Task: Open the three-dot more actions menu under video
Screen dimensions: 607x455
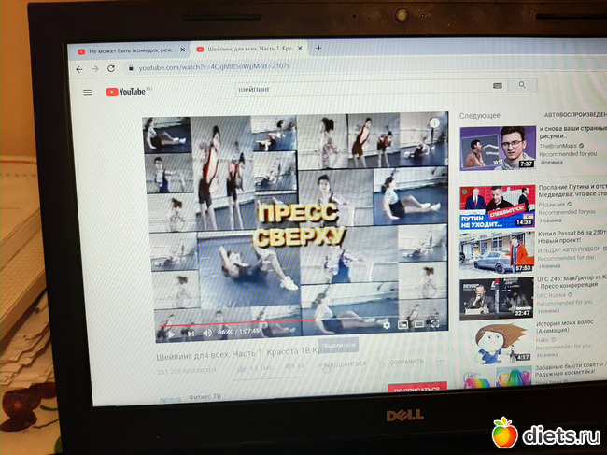Action: click(x=440, y=361)
